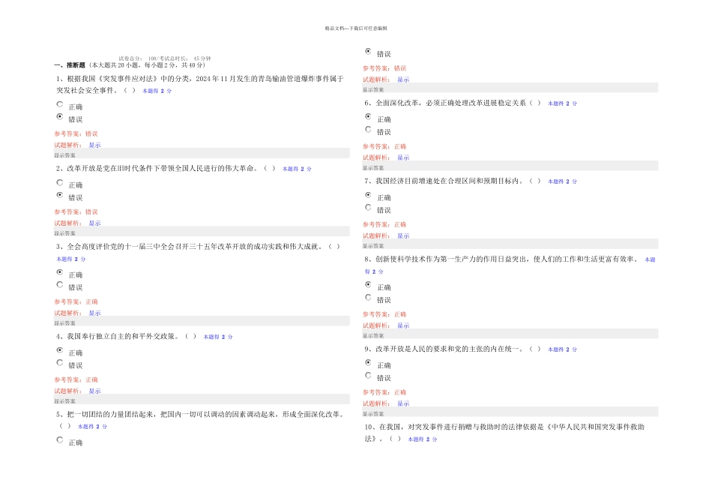
Task: Expand 显示答案 bar under question 9
Action: (510, 412)
